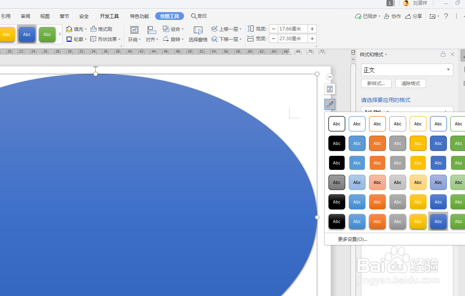The width and height of the screenshot is (465, 296).
Task: Expand the Outline (轮廓) dropdown arrow
Action: (86, 39)
